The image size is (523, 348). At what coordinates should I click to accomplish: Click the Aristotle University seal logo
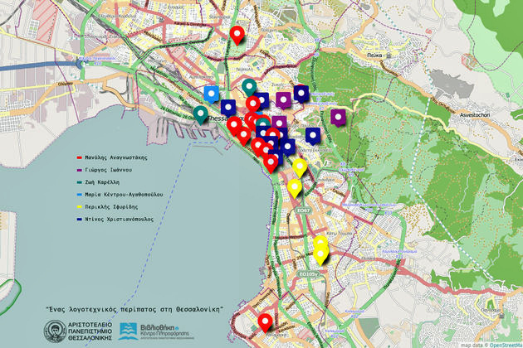coord(55,331)
